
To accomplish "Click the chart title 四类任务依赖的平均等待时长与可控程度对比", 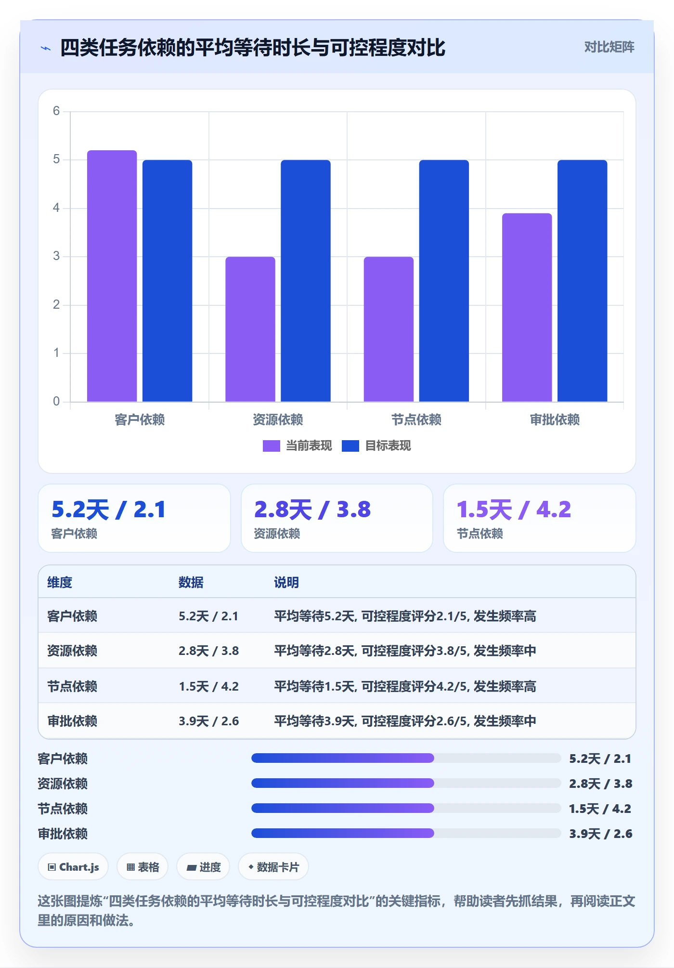I will tap(253, 48).
